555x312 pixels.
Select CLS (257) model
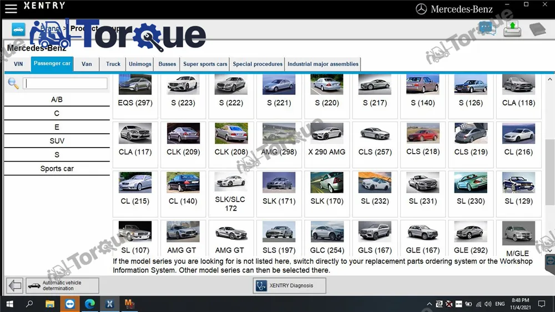point(375,144)
